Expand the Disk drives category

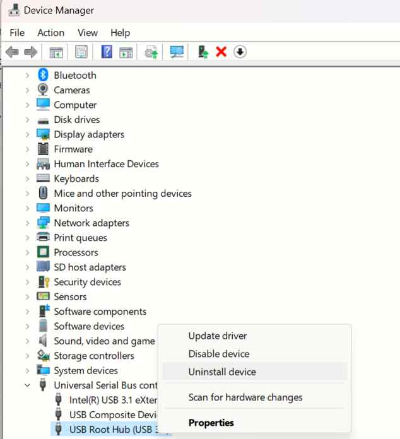click(27, 120)
